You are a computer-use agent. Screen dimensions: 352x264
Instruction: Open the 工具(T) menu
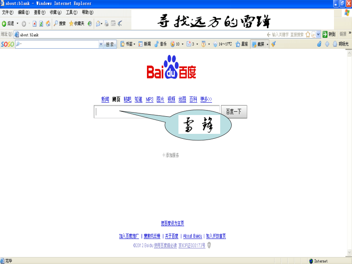point(72,12)
